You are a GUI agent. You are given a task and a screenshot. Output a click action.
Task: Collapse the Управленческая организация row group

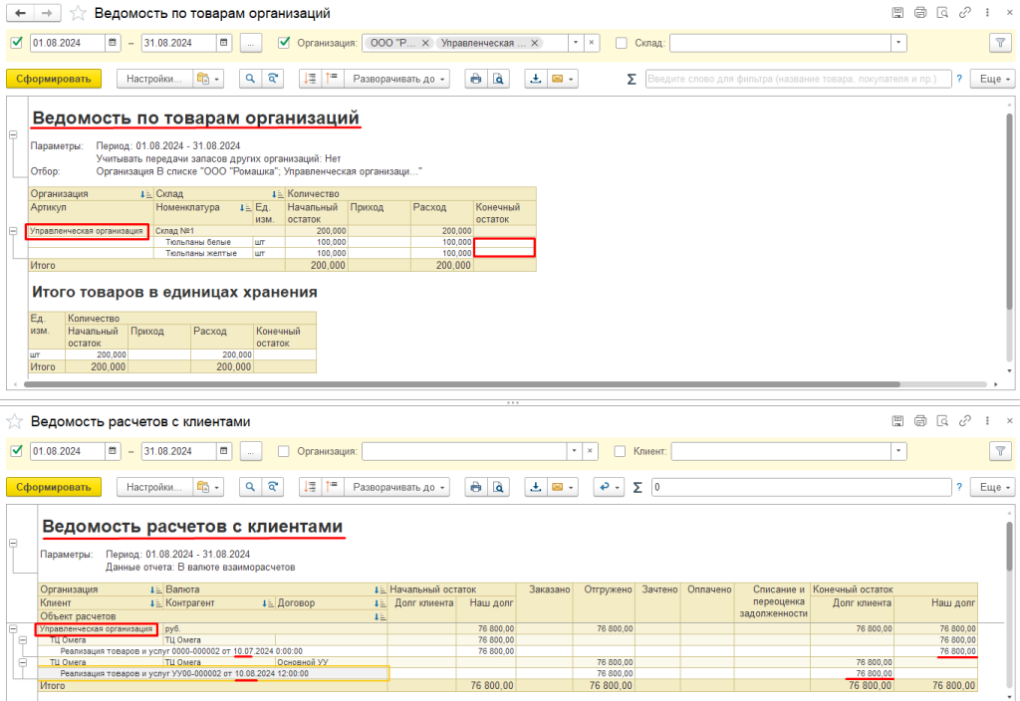point(13,231)
